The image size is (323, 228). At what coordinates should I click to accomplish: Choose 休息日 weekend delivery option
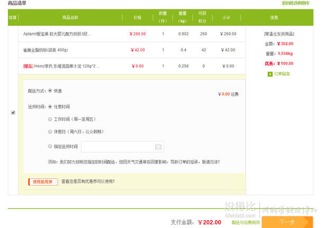click(x=50, y=132)
